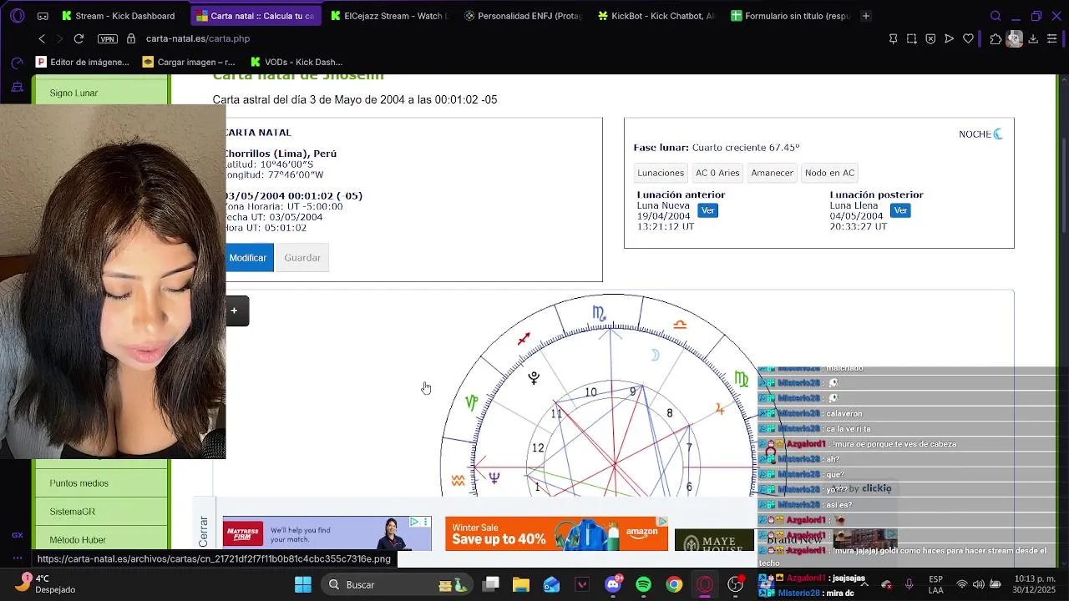Click Ver next to Luna Nueva

click(707, 210)
